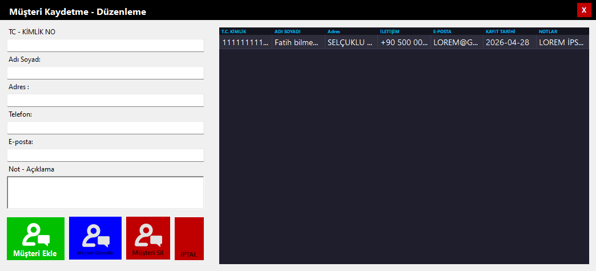The height and width of the screenshot is (271, 596).
Task: Select the T.C. KİMLİK column header
Action: coord(245,31)
